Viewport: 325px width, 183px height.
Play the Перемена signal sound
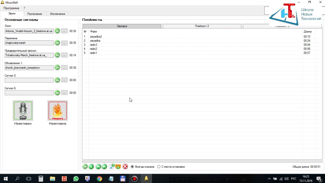57,43
